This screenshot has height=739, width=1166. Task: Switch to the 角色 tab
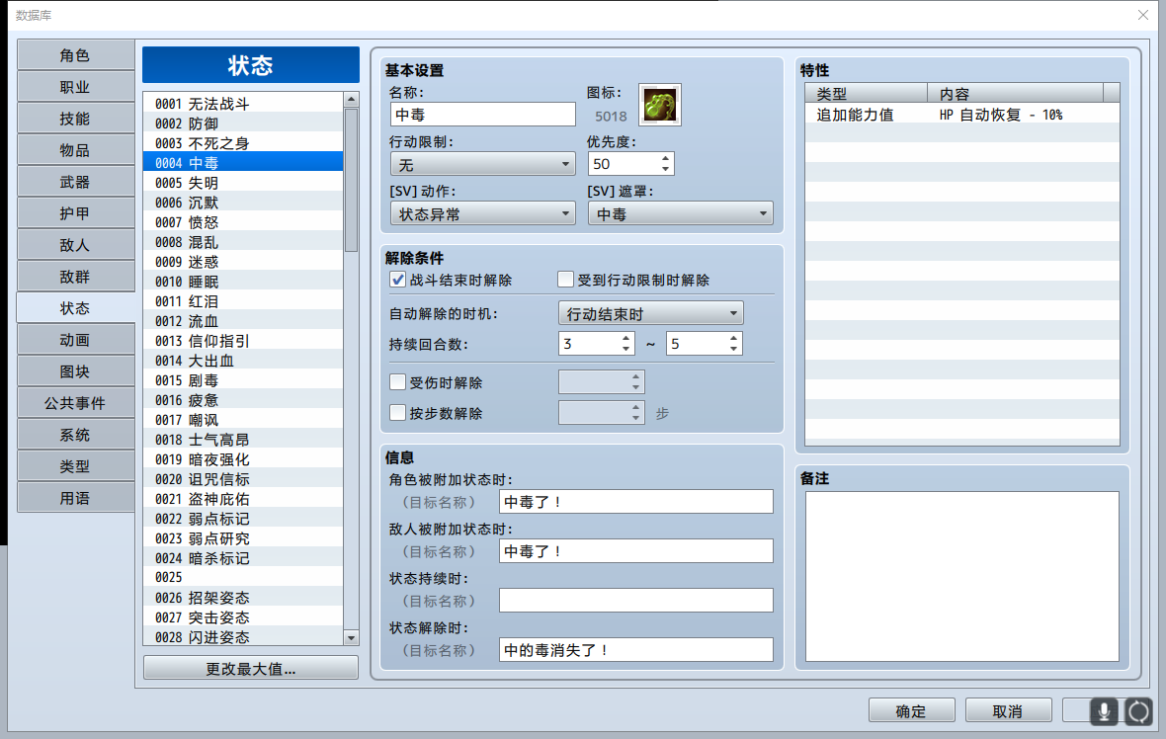tap(75, 55)
